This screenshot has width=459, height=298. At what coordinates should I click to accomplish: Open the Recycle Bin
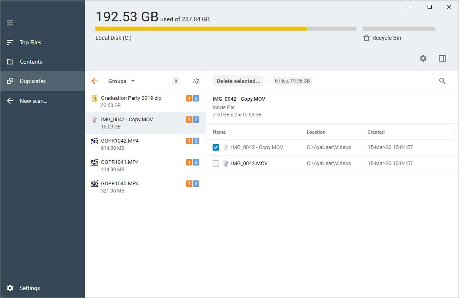382,38
